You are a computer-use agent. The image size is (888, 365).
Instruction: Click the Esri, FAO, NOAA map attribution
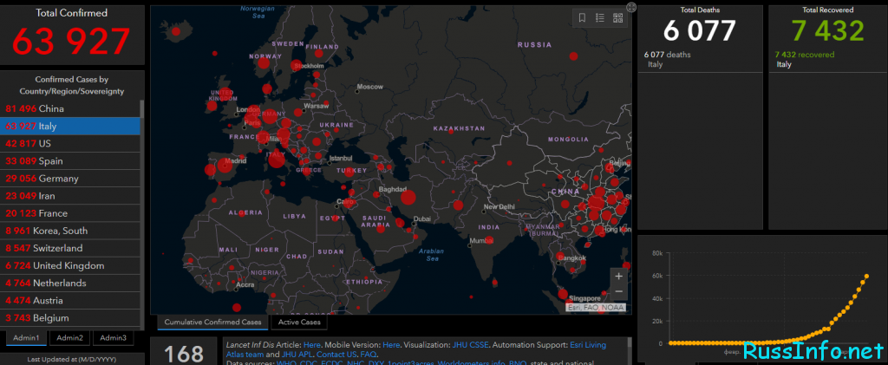point(596,308)
